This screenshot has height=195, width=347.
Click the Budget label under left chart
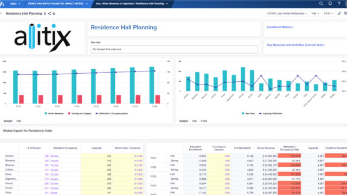coord(8,121)
